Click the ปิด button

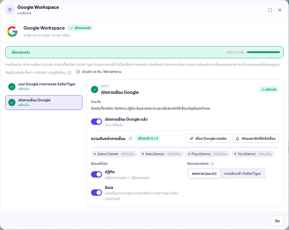tap(277, 221)
